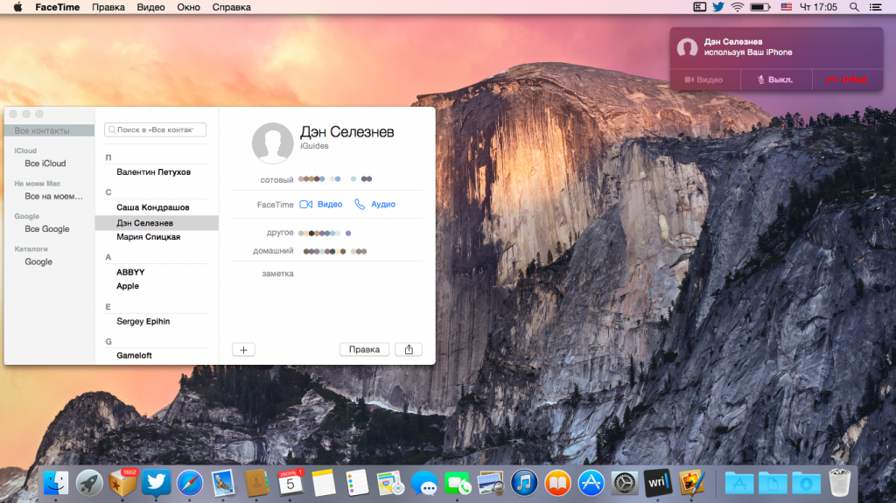Open Maps icon in Dock
The height and width of the screenshot is (503, 896).
pos(390,484)
